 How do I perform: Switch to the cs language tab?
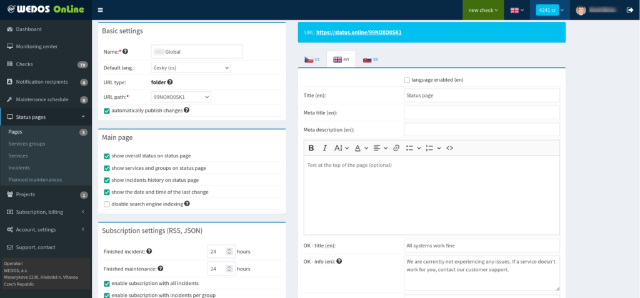[x=312, y=59]
